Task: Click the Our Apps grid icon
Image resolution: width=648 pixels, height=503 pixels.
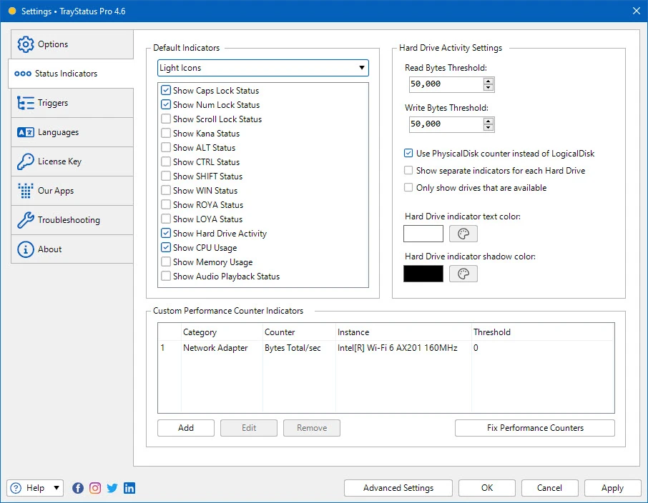Action: [25, 191]
